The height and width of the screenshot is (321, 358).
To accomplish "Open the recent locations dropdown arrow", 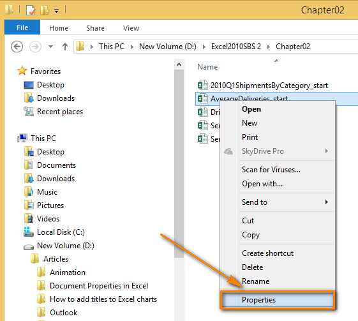I will tap(50, 47).
